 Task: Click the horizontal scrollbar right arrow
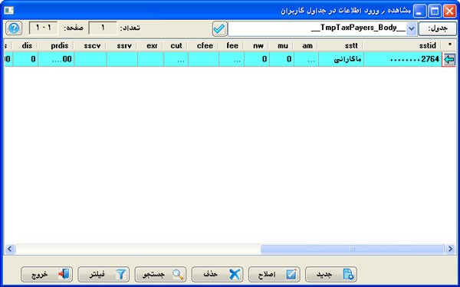point(450,249)
